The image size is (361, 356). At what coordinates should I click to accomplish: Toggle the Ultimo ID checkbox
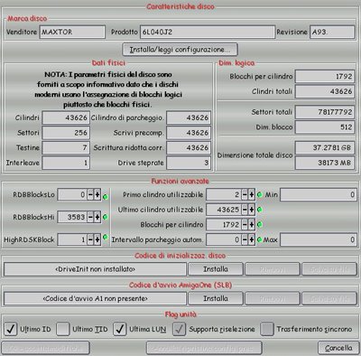point(11,329)
